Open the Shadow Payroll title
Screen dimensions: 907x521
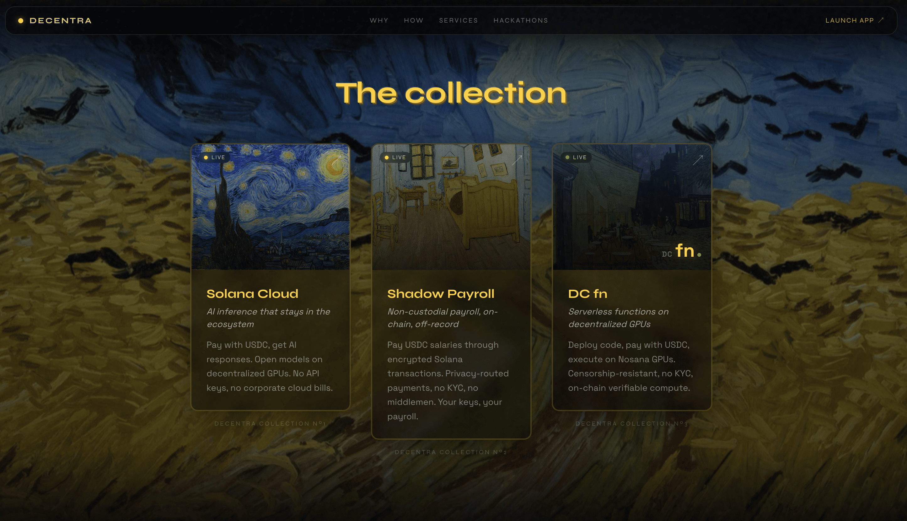pos(441,294)
